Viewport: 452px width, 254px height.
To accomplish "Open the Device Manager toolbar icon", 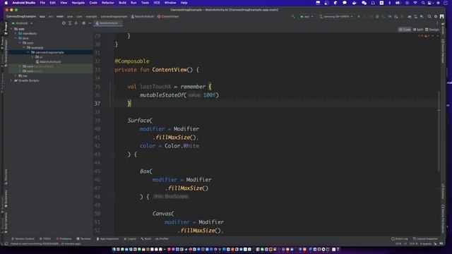I will 416,17.
